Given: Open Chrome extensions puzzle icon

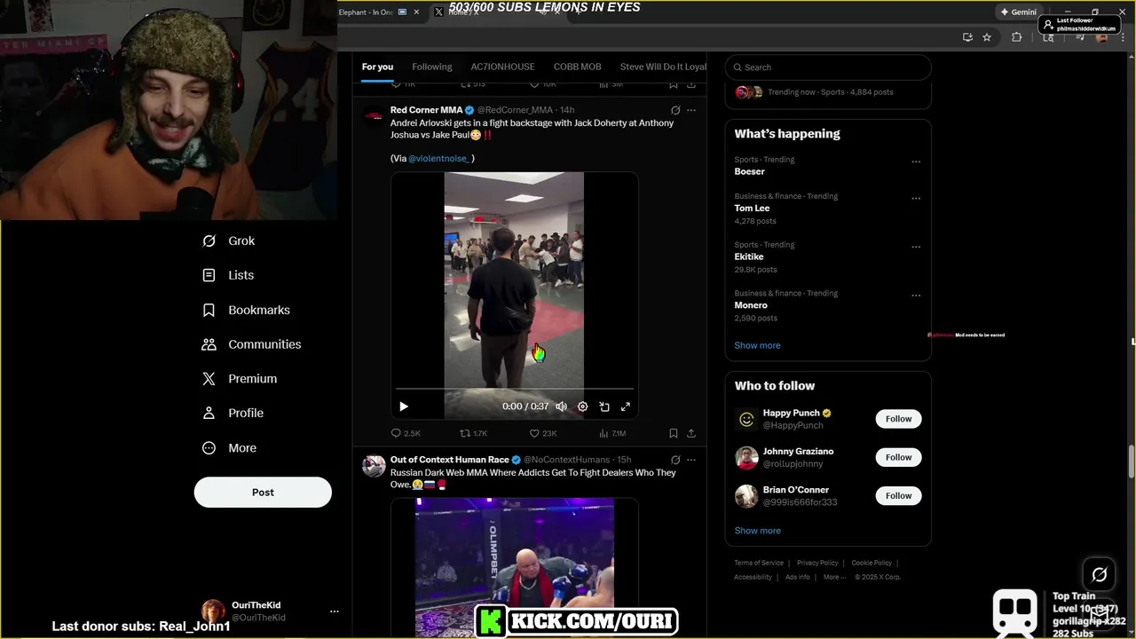Looking at the screenshot, I should coord(1017,37).
